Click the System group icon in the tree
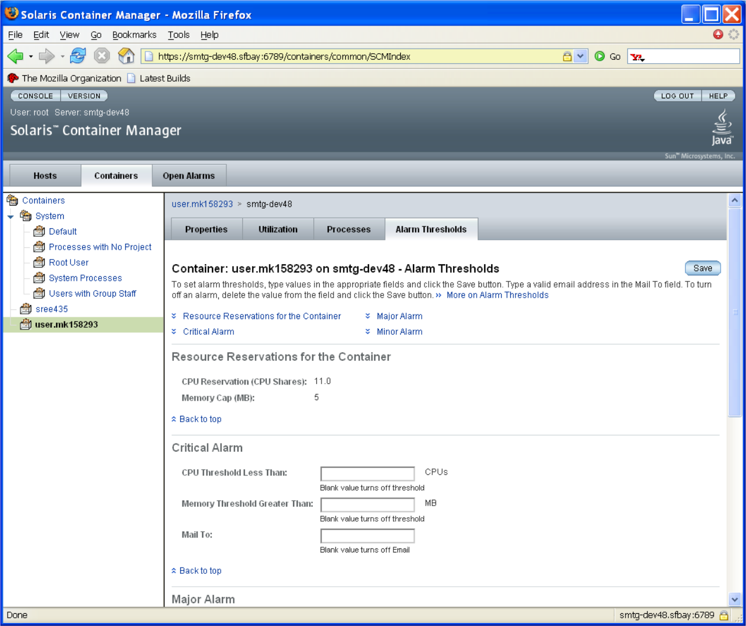Viewport: 746px width, 626px height. pyautogui.click(x=26, y=215)
